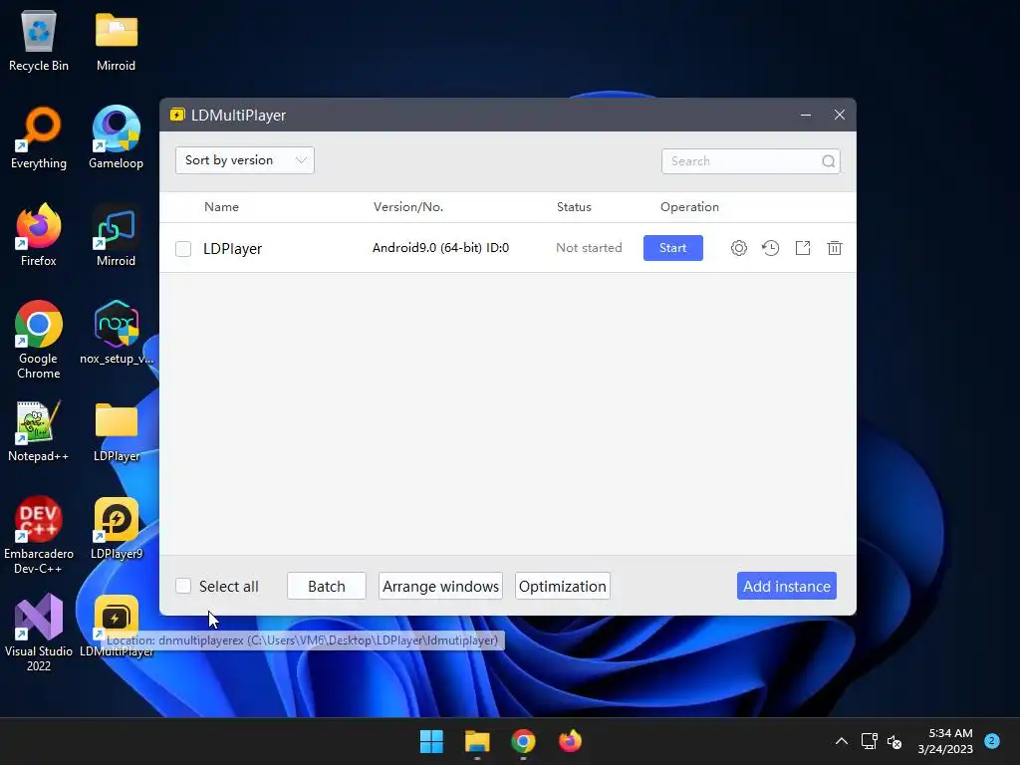
Task: Tick the Select all checkbox
Action: tap(183, 586)
